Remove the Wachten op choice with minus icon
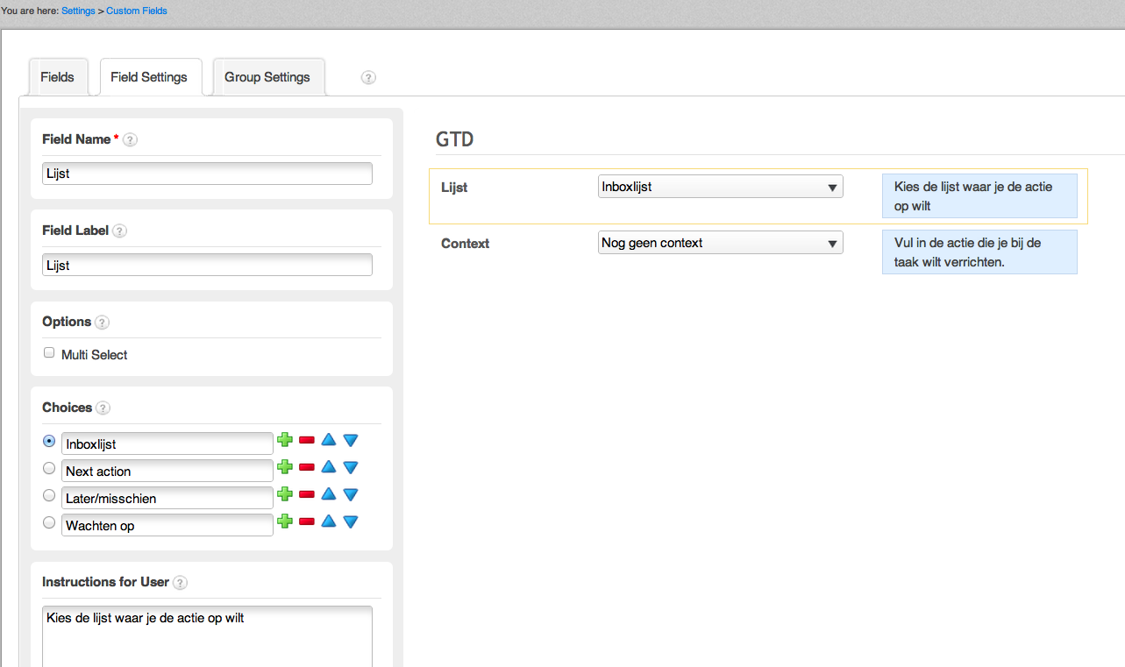The width and height of the screenshot is (1125, 667). pyautogui.click(x=307, y=522)
